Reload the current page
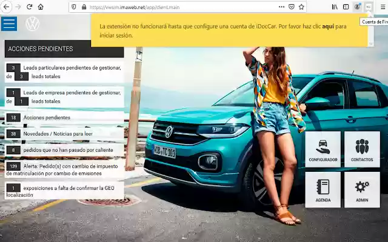This screenshot has height=242, width=388. pyautogui.click(x=30, y=7)
